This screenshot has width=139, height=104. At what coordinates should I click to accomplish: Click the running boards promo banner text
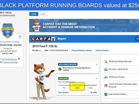pos(69,5)
